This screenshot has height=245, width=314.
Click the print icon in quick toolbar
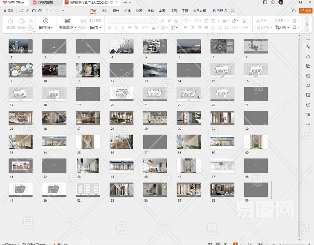click(x=34, y=11)
